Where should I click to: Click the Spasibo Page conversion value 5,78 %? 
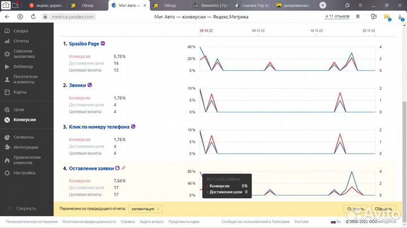coord(119,56)
